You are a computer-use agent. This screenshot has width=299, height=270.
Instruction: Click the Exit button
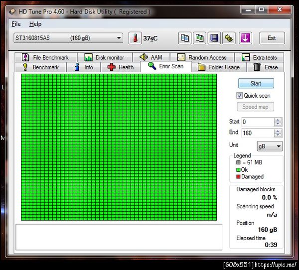272,38
